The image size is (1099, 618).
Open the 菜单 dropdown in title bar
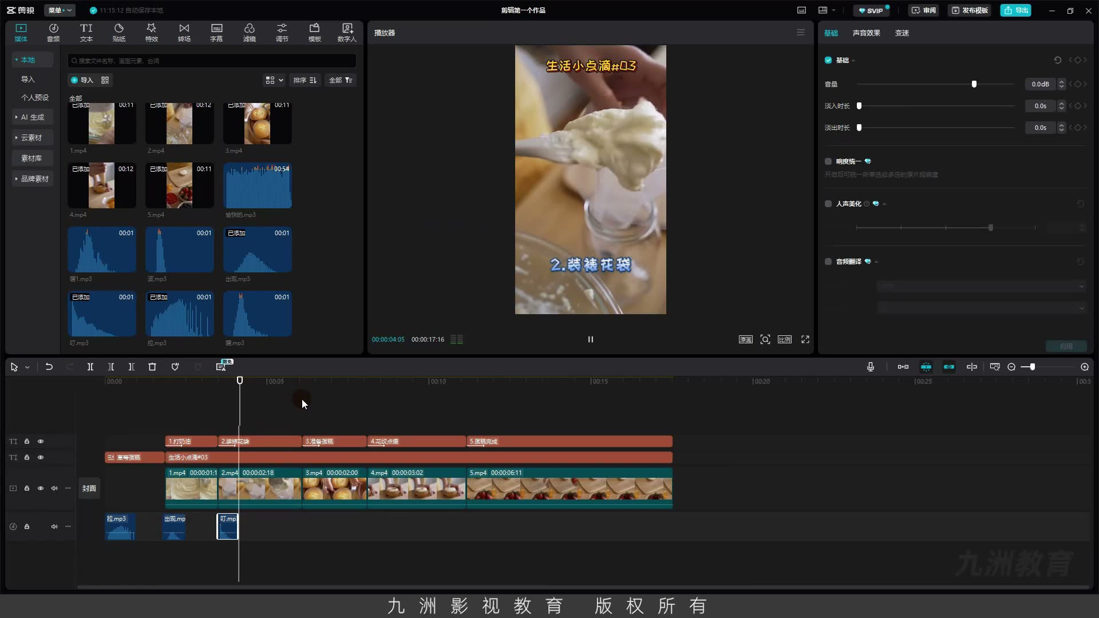(x=60, y=10)
